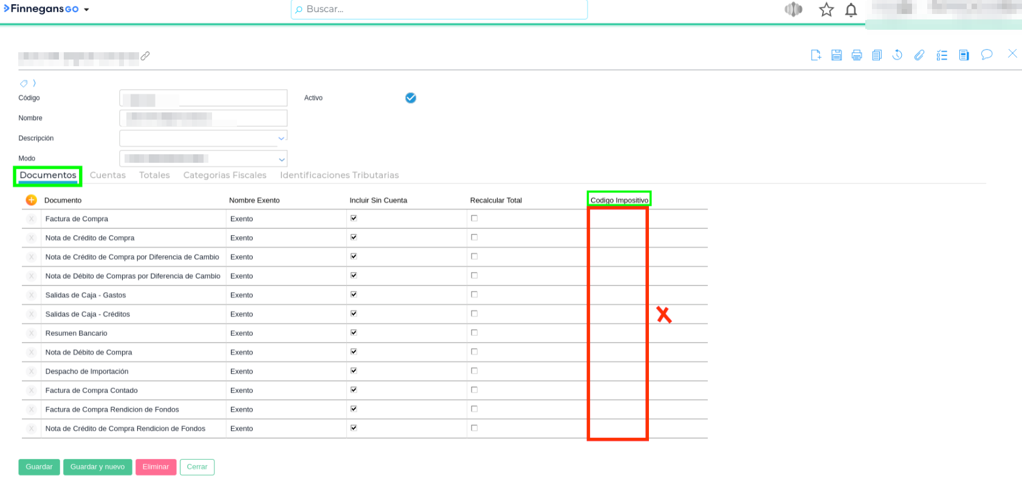The image size is (1022, 478).
Task: Add a document row with orange plus
Action: [x=32, y=200]
